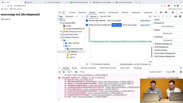Image resolution: width=183 pixels, height=103 pixels.
Task: Click Don't show again for source map
Action: (114, 21)
